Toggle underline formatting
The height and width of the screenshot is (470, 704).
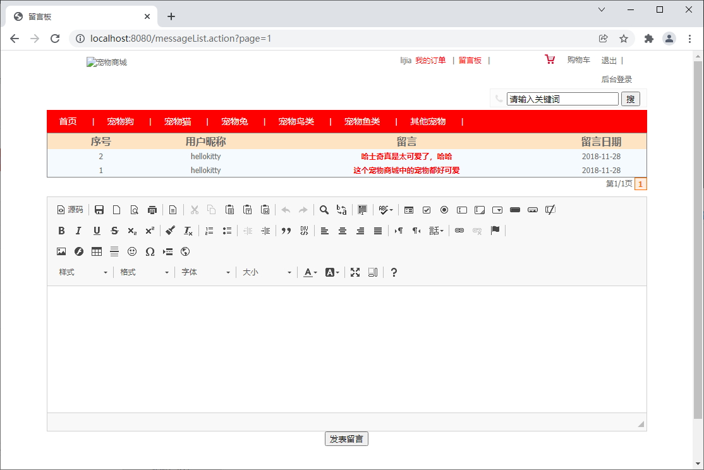click(97, 231)
